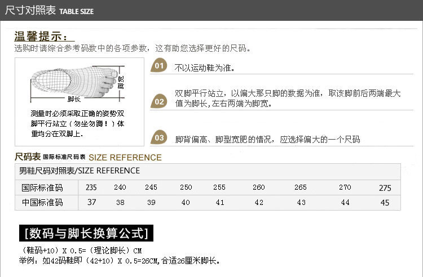The image size is (423, 277).
Task: Click the 02 numbered tip badge
Action: pyautogui.click(x=159, y=101)
